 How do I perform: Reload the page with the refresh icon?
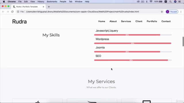coord(12,12)
